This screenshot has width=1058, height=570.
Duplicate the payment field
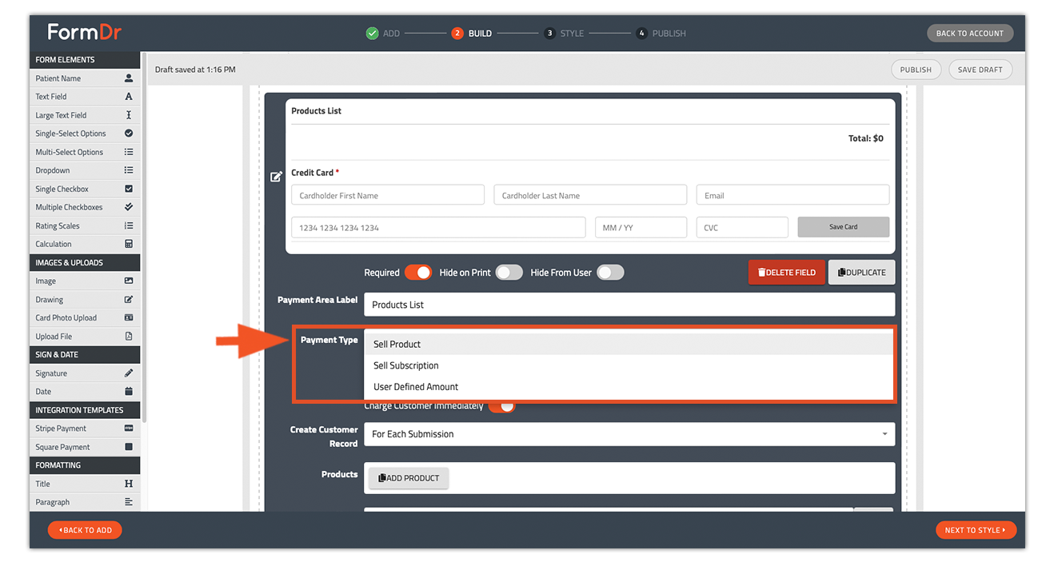(861, 273)
